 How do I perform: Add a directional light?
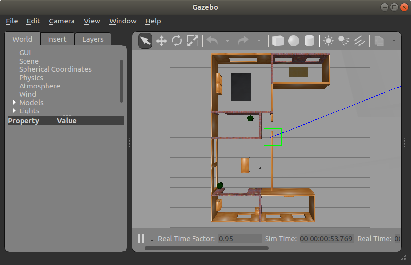click(x=360, y=41)
